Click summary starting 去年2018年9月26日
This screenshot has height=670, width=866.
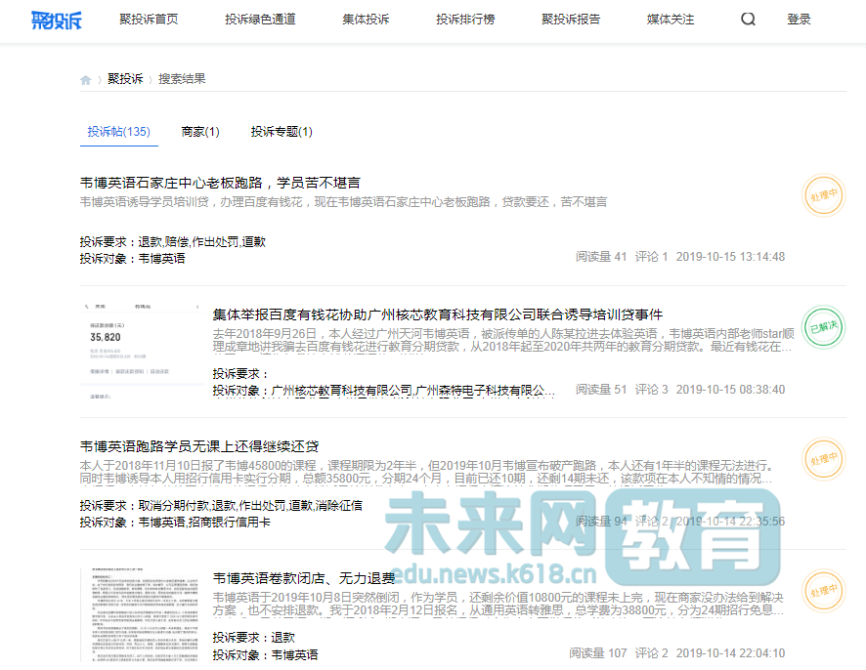coord(503,340)
